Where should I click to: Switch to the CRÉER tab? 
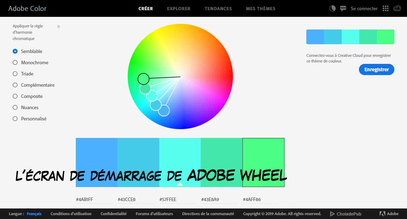[x=146, y=8]
